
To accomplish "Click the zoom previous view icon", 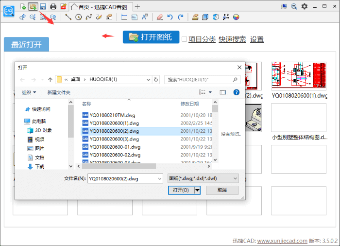I will (x=53, y=17).
